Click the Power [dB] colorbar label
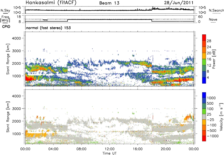This screenshot has height=155, width=224. tap(214, 59)
